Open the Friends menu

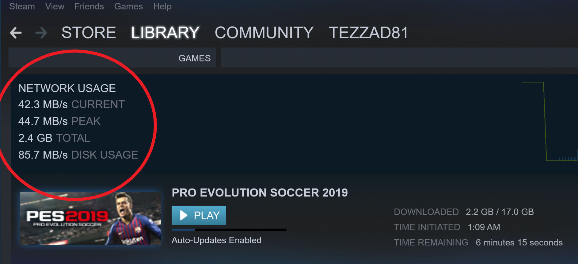[x=89, y=6]
